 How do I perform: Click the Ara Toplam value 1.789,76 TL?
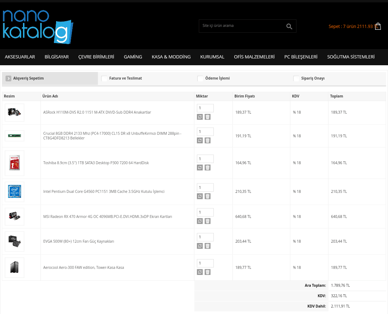point(340,285)
